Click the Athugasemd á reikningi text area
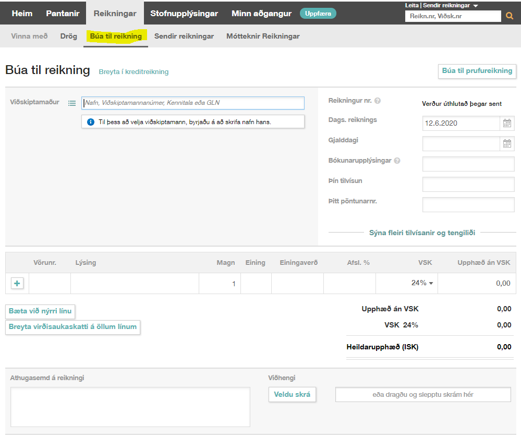521x438 pixels. (130, 407)
